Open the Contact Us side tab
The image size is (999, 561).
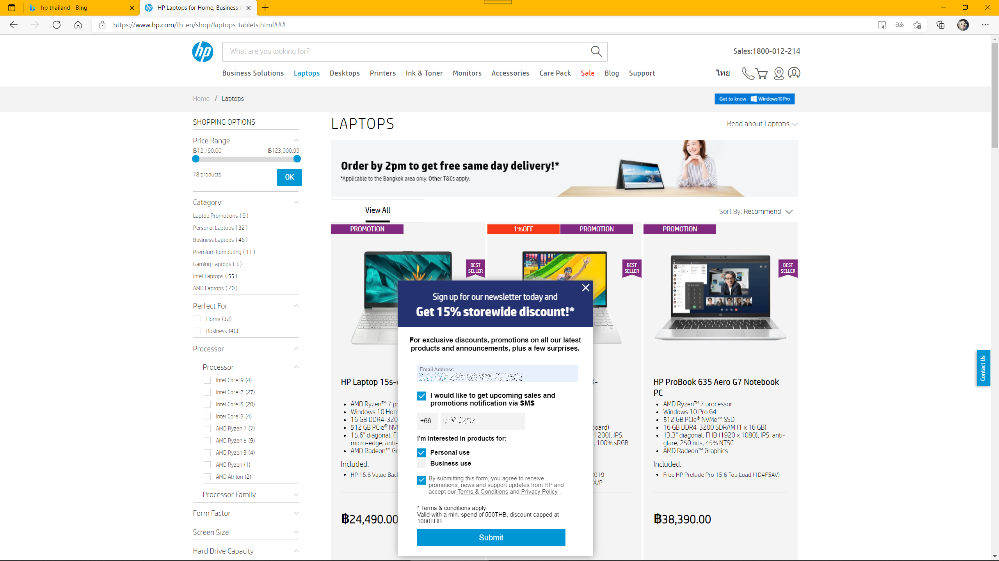983,368
